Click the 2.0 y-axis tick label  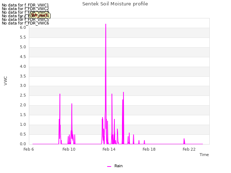23,105
